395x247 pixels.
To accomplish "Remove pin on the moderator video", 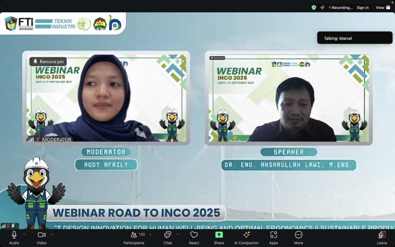I will pos(48,61).
